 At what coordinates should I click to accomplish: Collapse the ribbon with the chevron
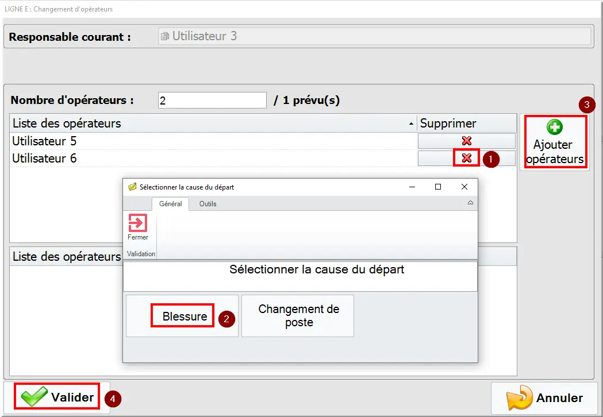[470, 203]
